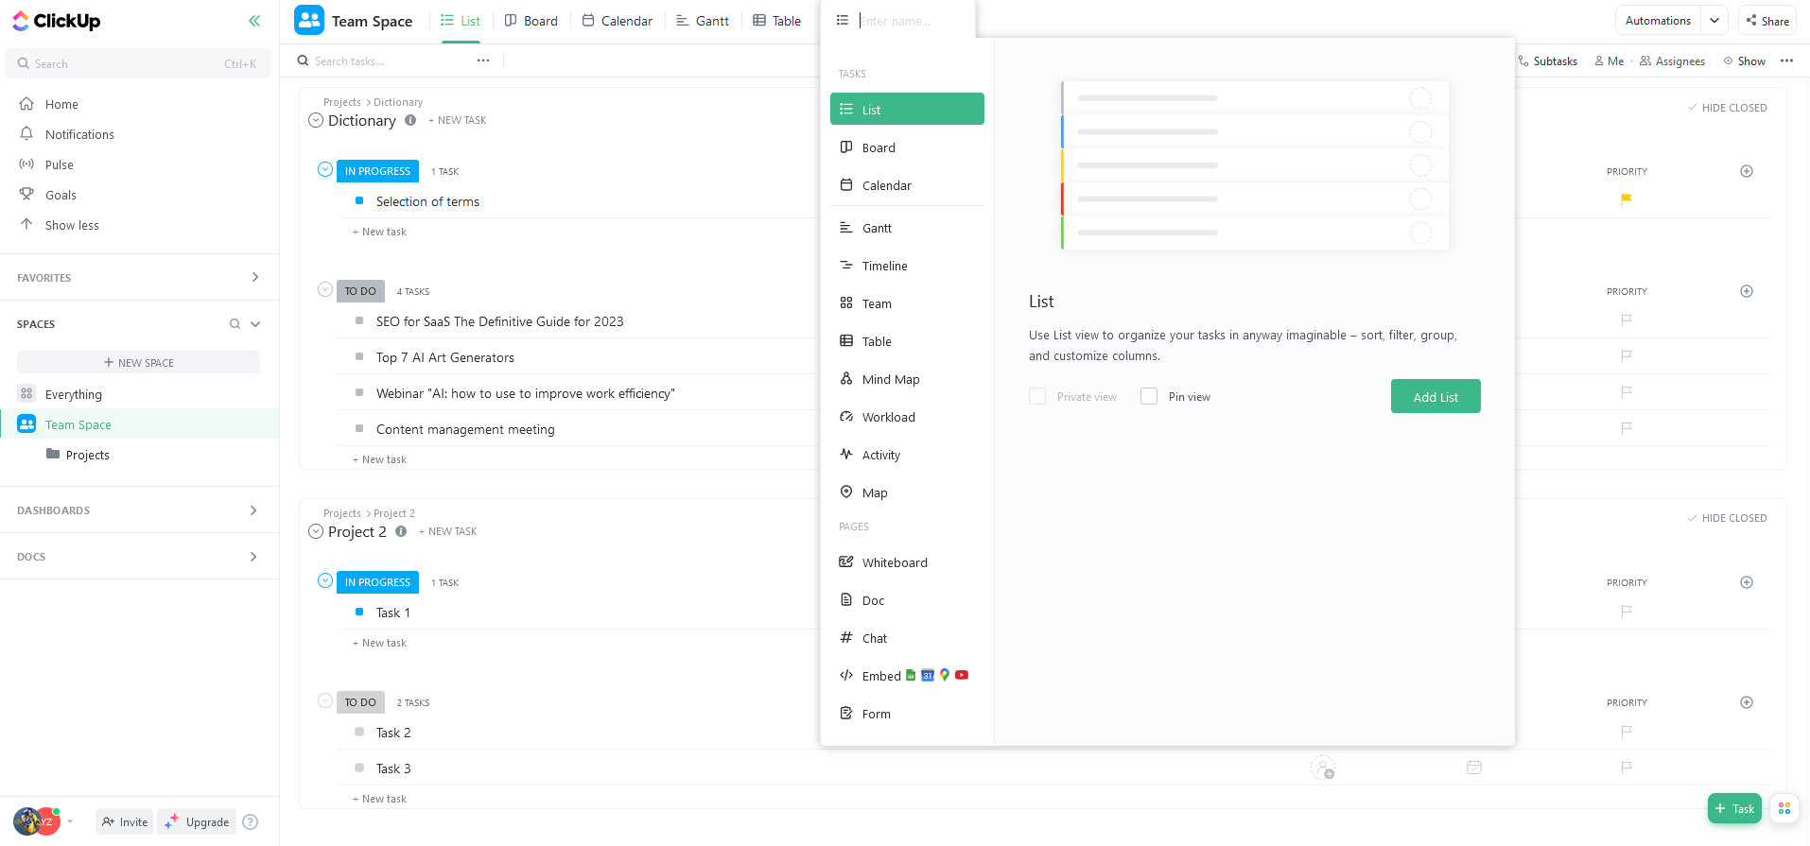Open task search options ellipsis

(x=483, y=60)
